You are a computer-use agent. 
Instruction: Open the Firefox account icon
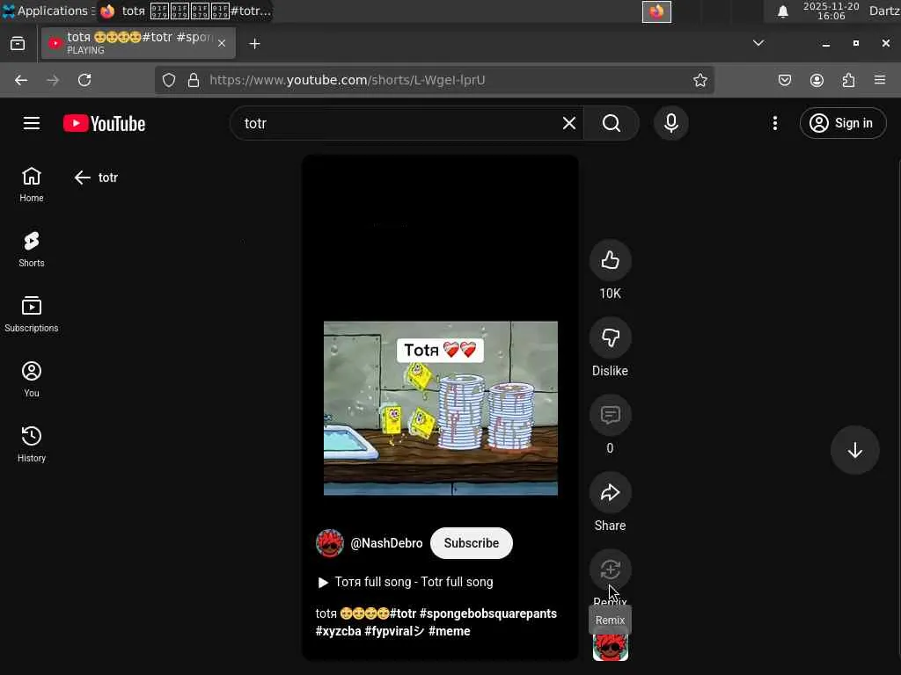click(x=817, y=80)
